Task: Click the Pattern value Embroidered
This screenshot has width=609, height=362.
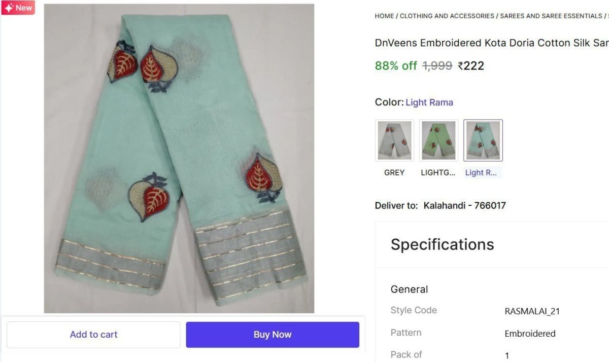Action: pyautogui.click(x=530, y=334)
